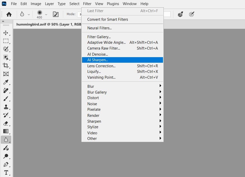Image resolution: width=245 pixels, height=177 pixels.
Task: Expand the Stylize submenu
Action: [122, 127]
